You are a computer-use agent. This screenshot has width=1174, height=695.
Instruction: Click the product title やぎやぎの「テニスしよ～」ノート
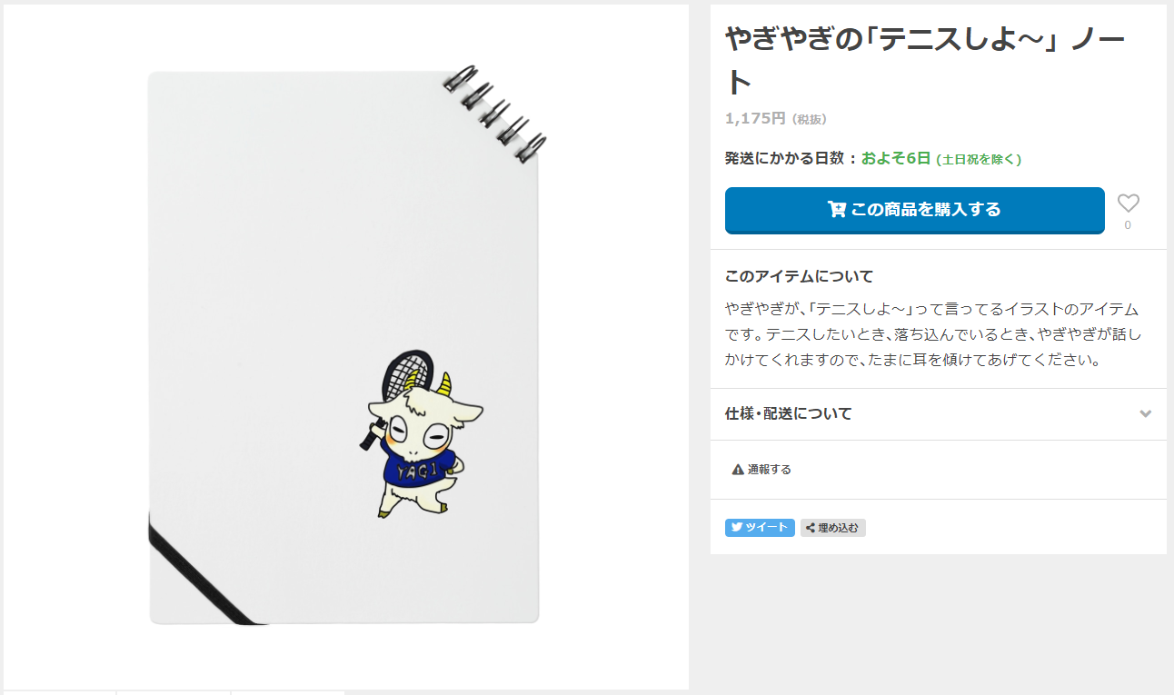click(925, 60)
